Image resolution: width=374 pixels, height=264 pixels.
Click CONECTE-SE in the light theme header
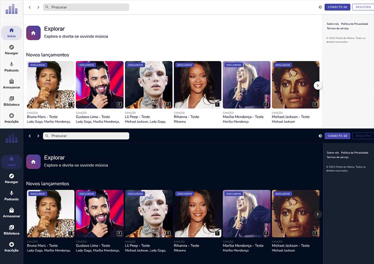pyautogui.click(x=337, y=7)
